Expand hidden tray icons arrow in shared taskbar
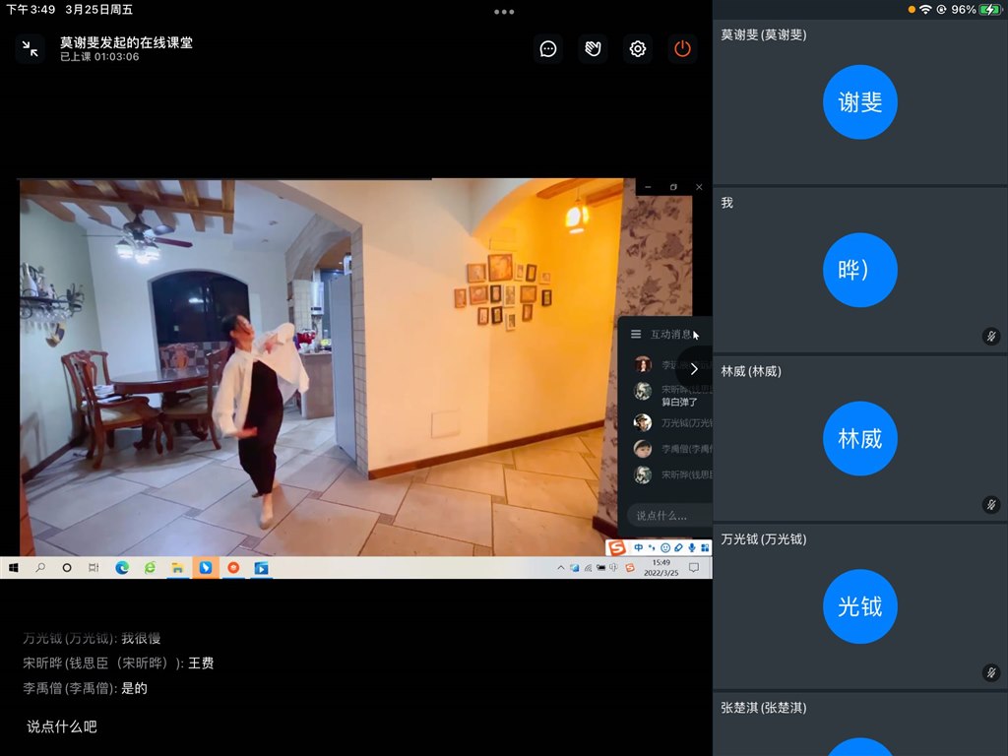This screenshot has width=1008, height=756. (x=560, y=568)
